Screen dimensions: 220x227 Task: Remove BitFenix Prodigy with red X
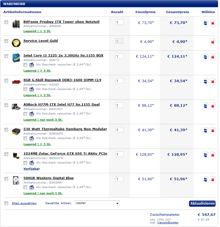[x=212, y=23]
